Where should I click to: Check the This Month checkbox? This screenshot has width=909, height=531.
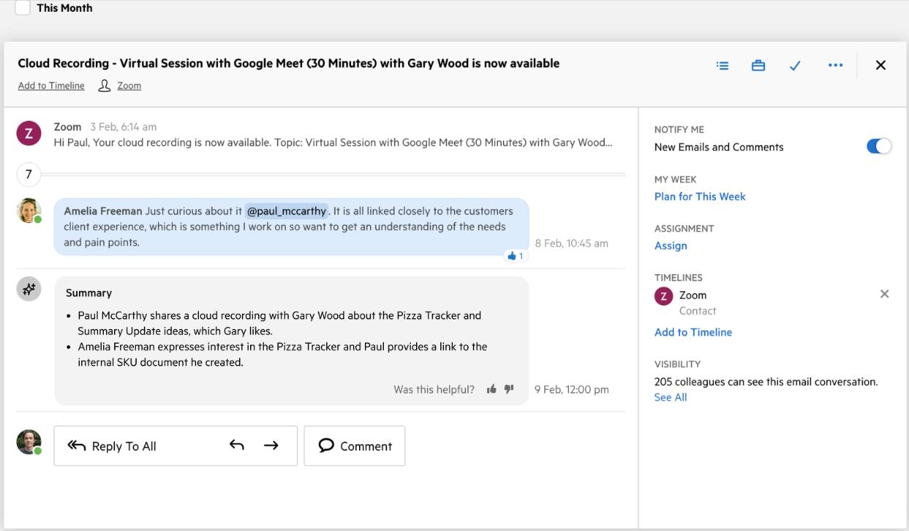(23, 8)
